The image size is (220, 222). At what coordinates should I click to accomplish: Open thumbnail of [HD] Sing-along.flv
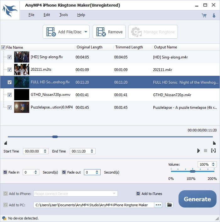pyautogui.click(x=22, y=57)
